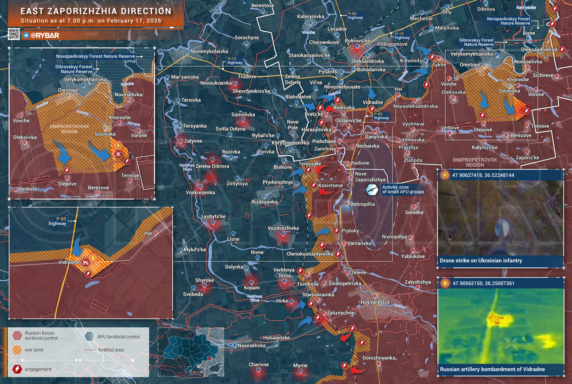The image size is (572, 384).
Task: Click the engagement icon beside Tykhe
Action: (x=432, y=57)
